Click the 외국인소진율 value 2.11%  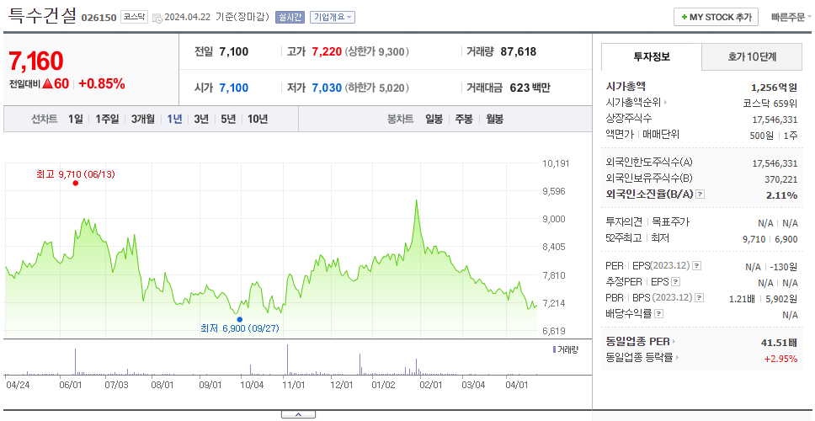point(781,195)
